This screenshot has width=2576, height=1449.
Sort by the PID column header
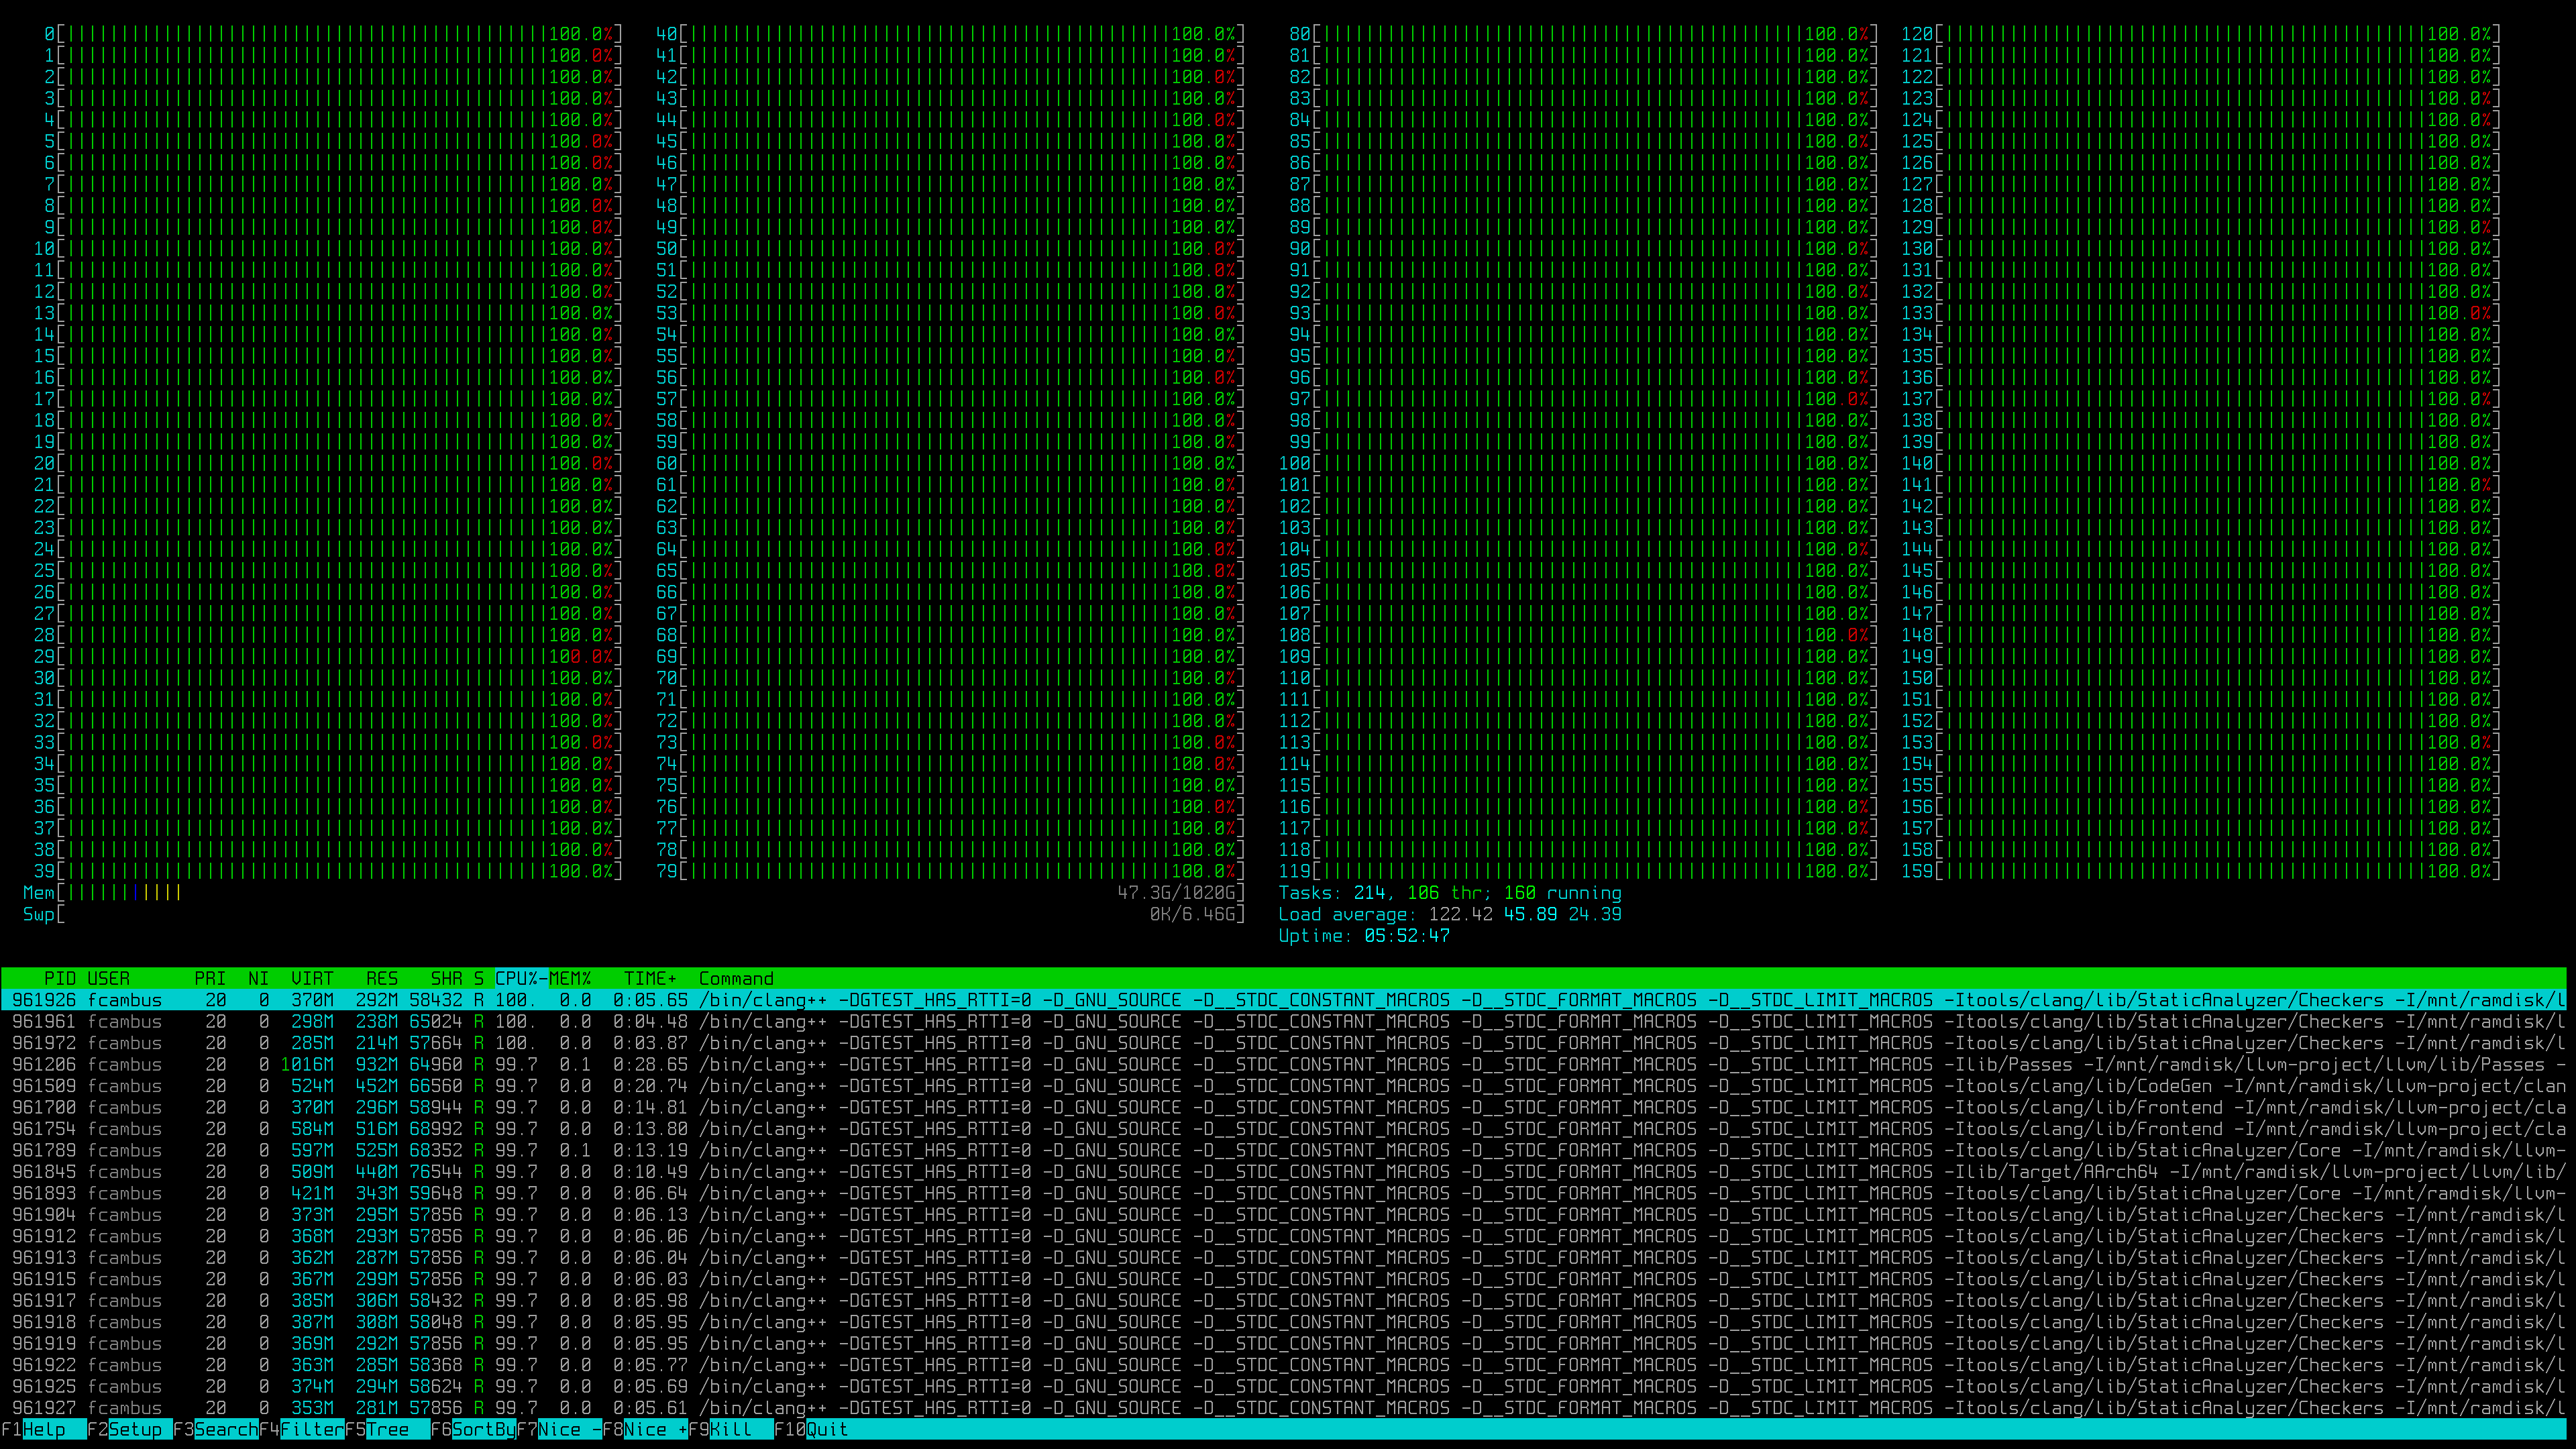(x=60, y=978)
